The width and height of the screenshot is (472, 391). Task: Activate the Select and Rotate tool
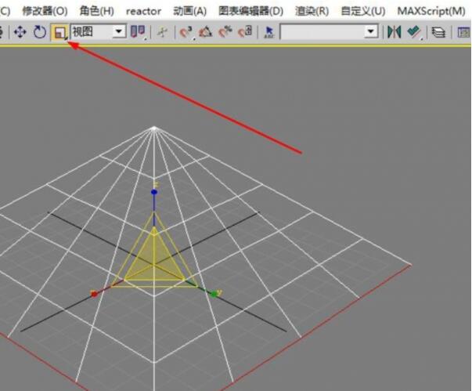coord(39,32)
